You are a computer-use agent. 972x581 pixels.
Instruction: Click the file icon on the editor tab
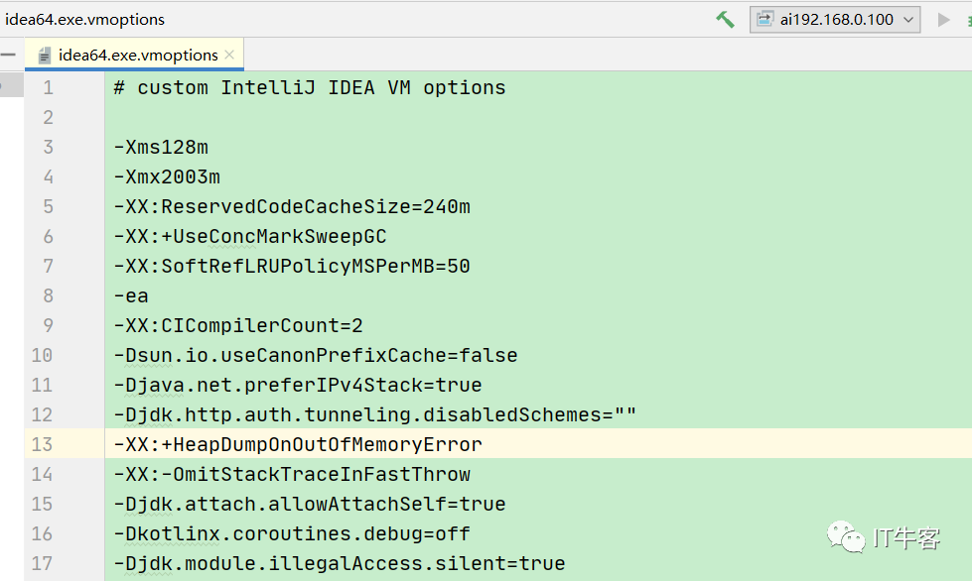45,56
